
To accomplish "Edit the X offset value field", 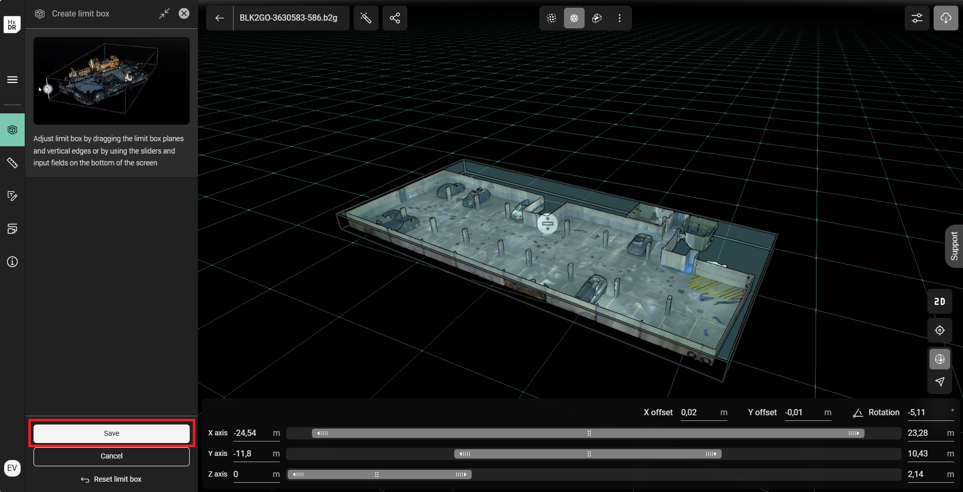I will click(704, 413).
